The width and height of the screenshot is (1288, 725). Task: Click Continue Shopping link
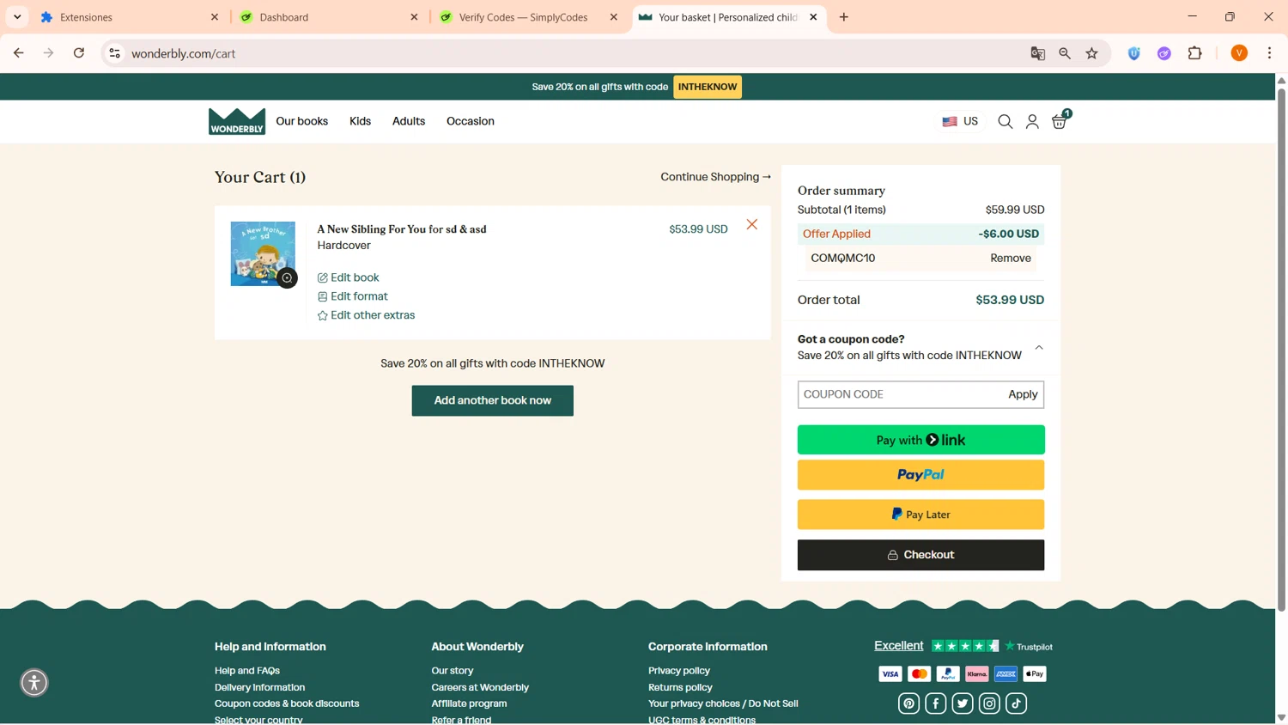715,177
